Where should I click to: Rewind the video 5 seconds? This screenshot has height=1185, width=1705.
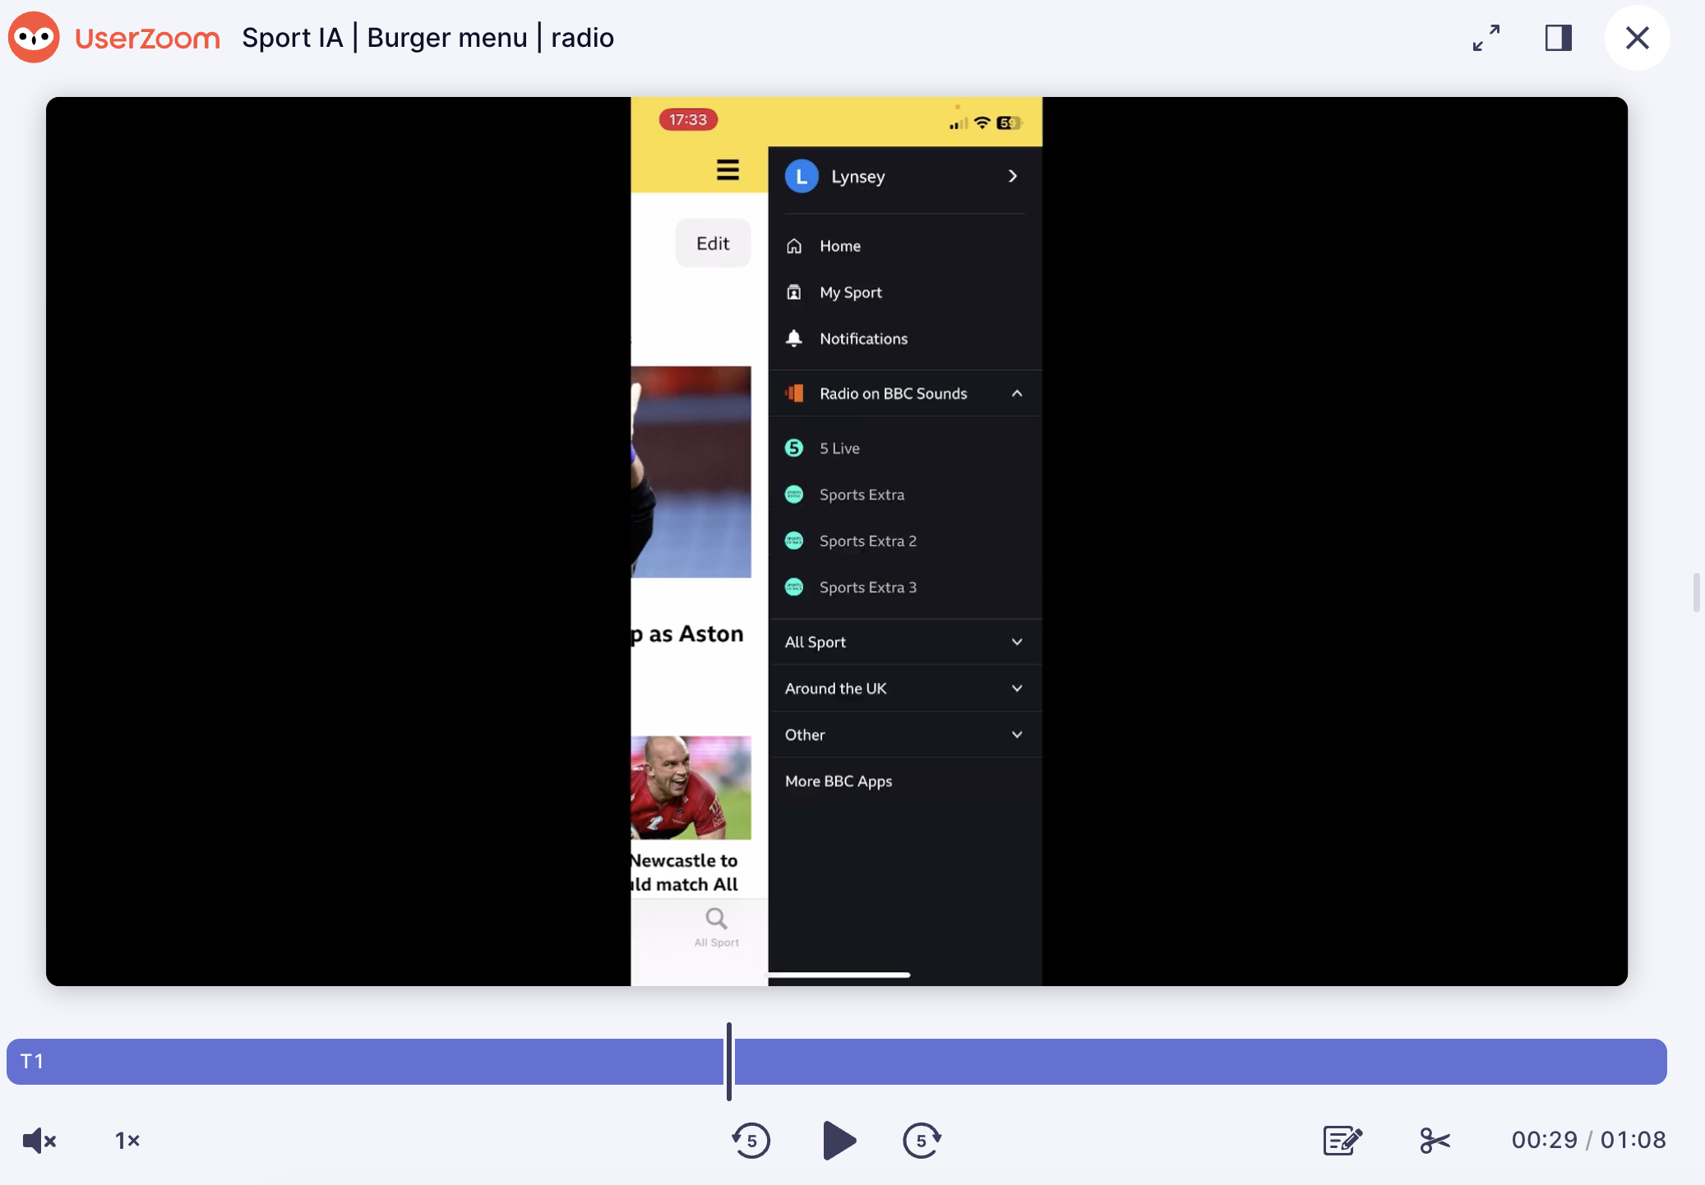click(751, 1140)
